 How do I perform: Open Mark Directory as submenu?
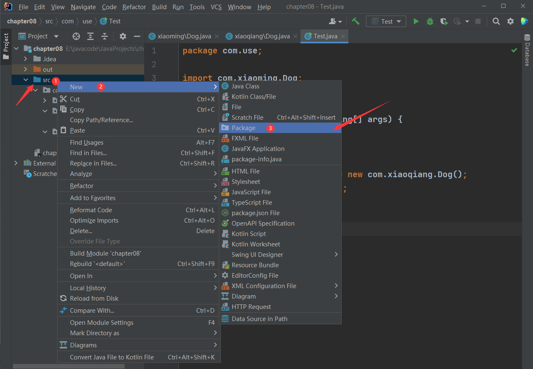pyautogui.click(x=138, y=333)
